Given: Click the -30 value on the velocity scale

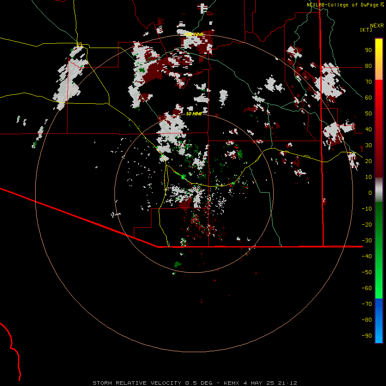Looking at the screenshot, I should 367,241.
